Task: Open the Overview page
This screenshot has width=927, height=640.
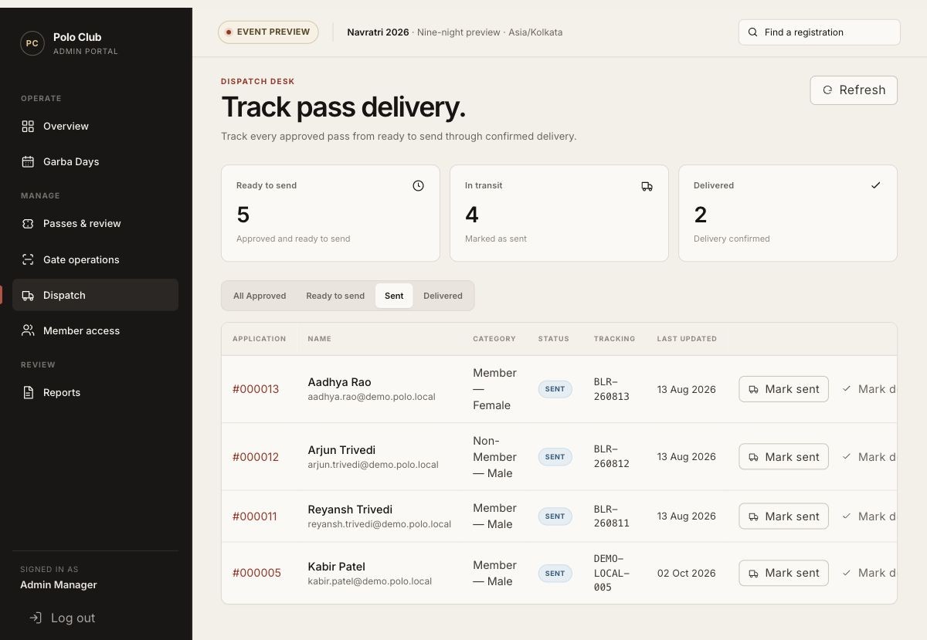Action: (x=95, y=127)
